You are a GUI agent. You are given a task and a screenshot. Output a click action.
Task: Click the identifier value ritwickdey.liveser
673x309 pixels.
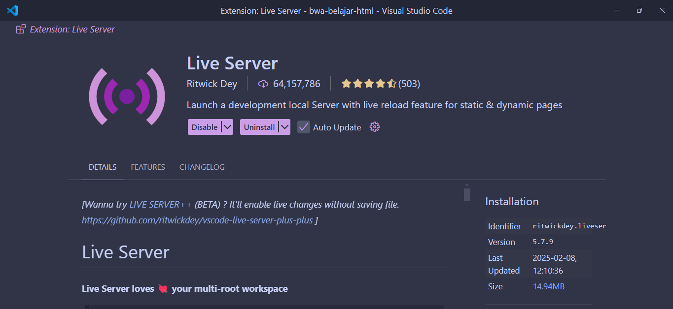[x=569, y=226]
